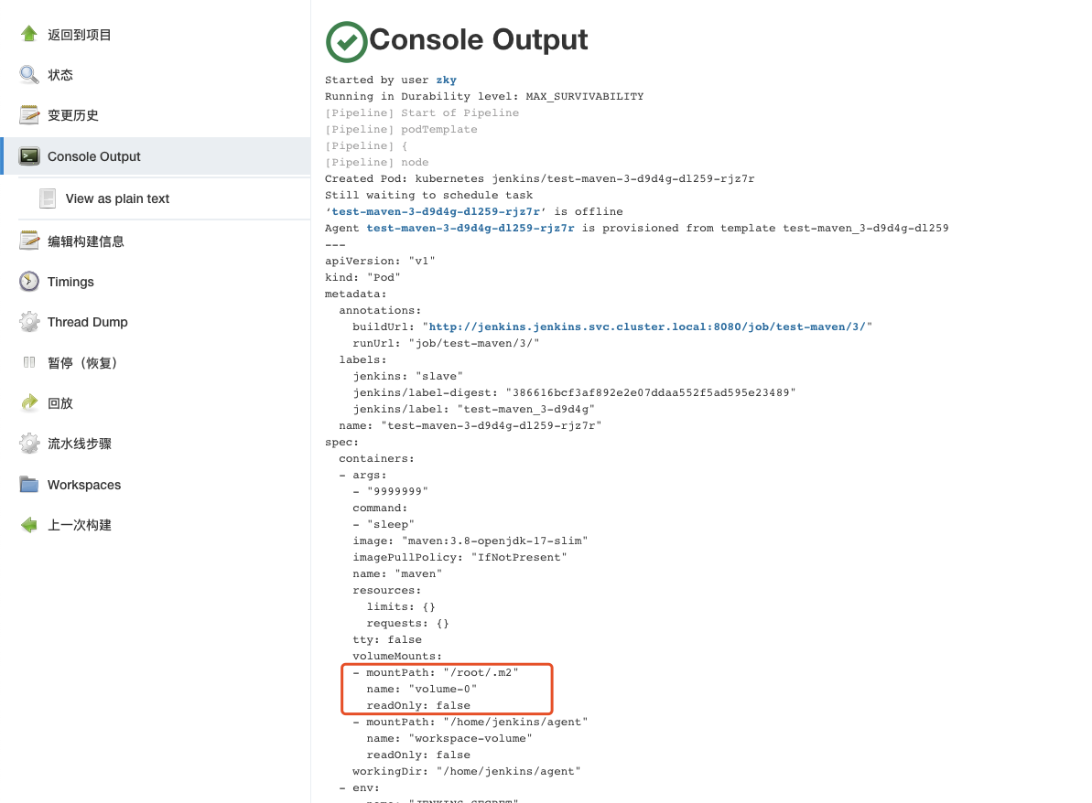Click the green replay arrow icon for 回放
Screen dimensions: 1092x803
click(x=28, y=402)
